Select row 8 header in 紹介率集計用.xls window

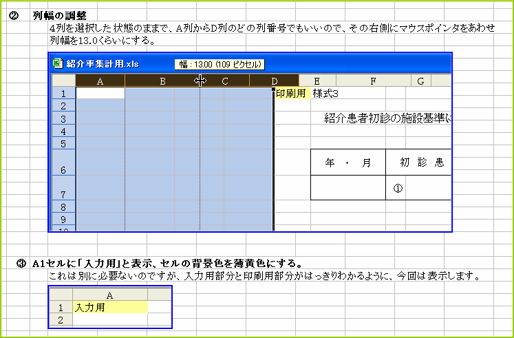(63, 207)
